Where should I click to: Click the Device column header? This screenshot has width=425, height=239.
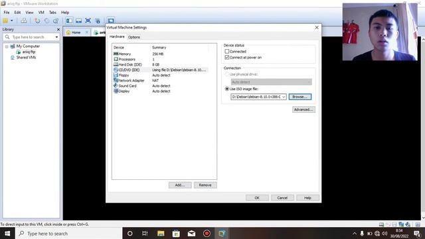click(131, 47)
